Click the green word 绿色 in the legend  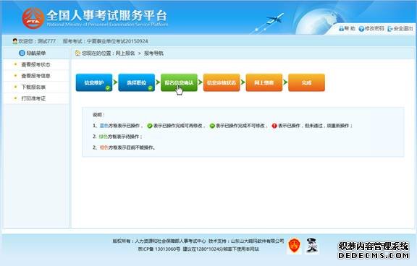(104, 137)
